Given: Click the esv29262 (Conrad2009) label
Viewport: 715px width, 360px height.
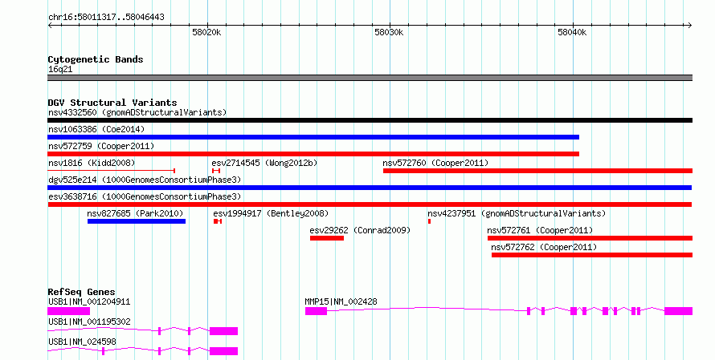Looking at the screenshot, I should tap(360, 230).
